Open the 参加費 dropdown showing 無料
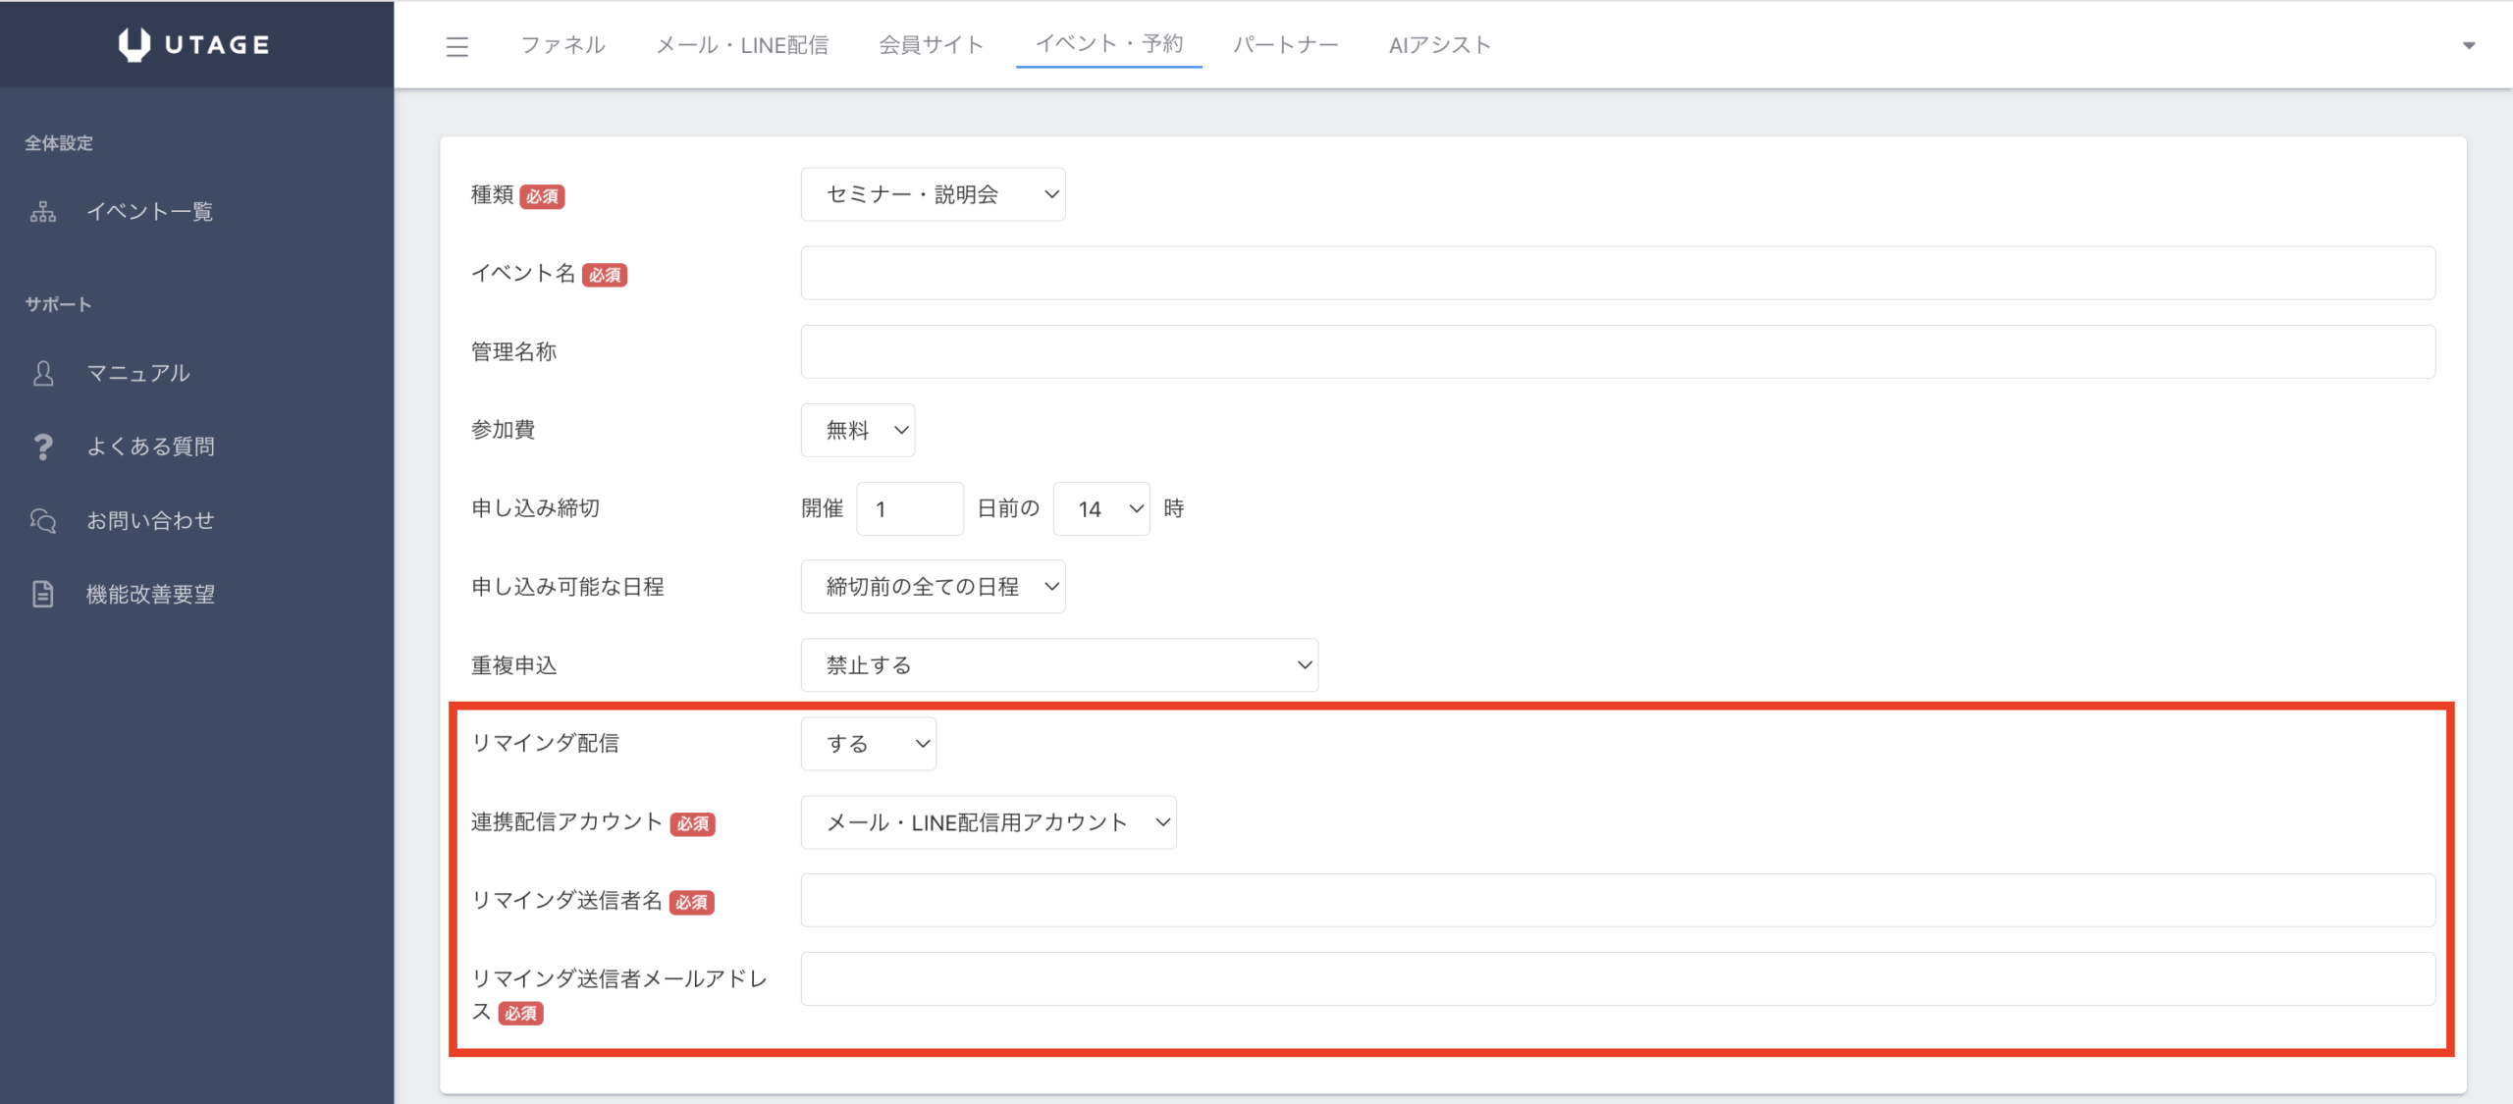The height and width of the screenshot is (1104, 2513). click(857, 430)
